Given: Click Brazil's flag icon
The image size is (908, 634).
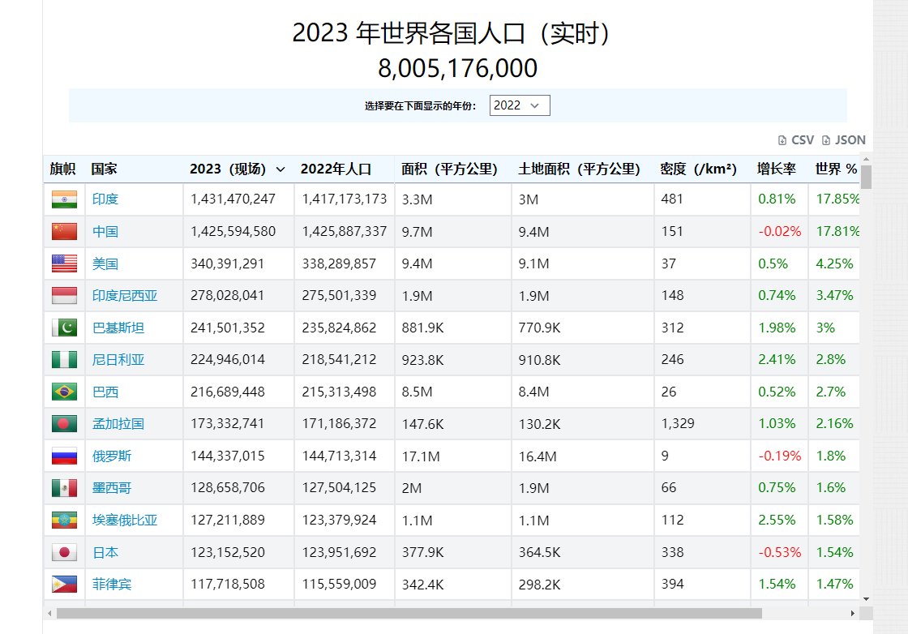Looking at the screenshot, I should (x=64, y=391).
